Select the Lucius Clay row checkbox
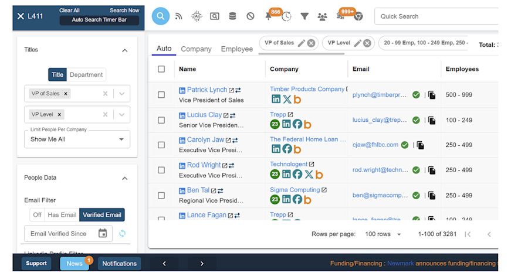The height and width of the screenshot is (280, 528). point(161,120)
